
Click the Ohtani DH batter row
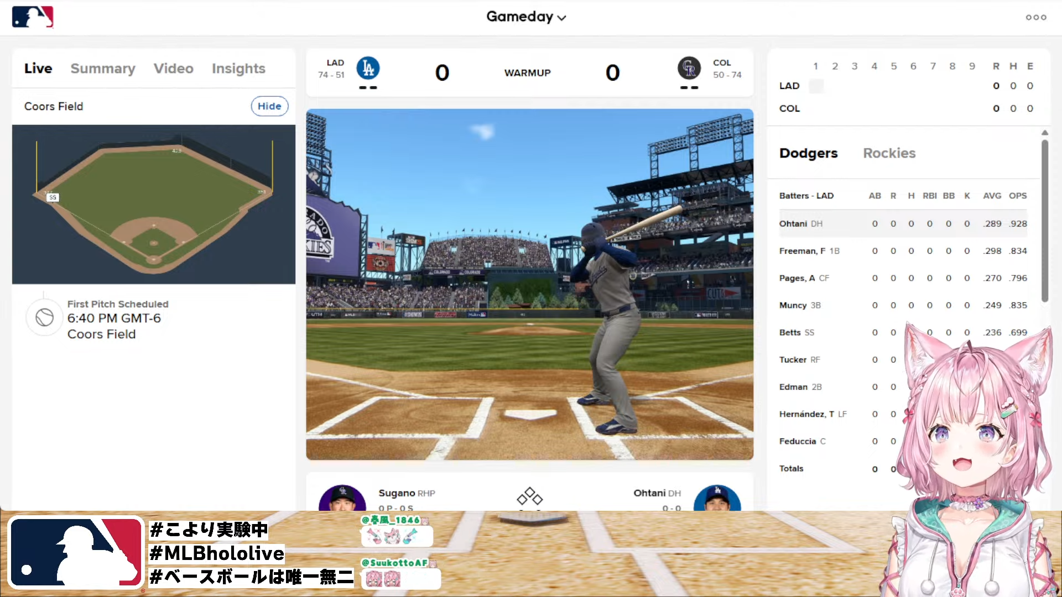[903, 224]
